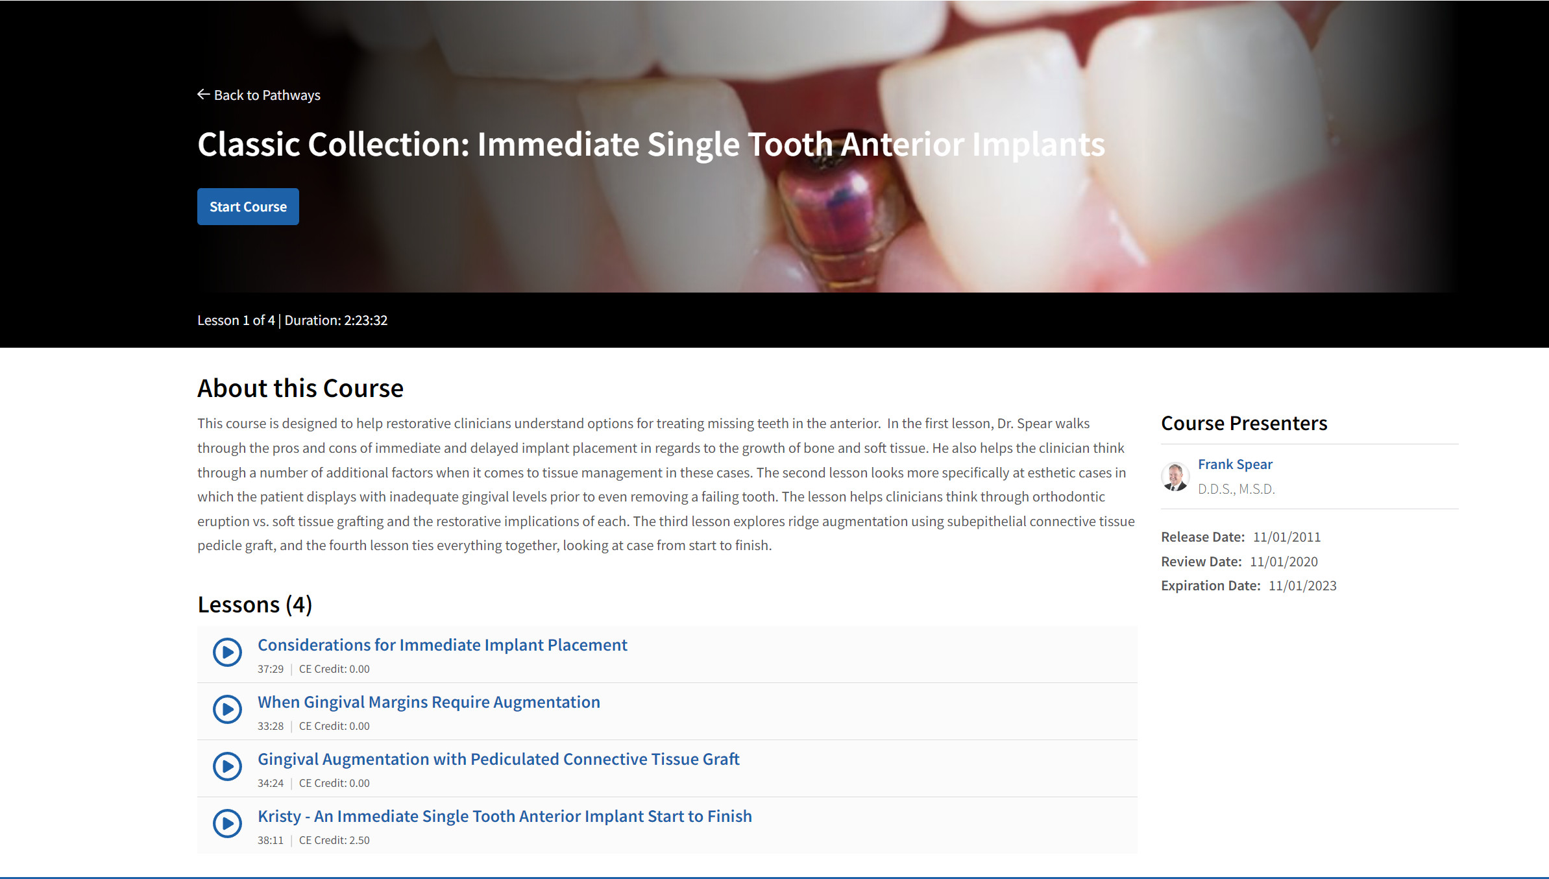Click the 37:29 duration of first lesson

[271, 669]
